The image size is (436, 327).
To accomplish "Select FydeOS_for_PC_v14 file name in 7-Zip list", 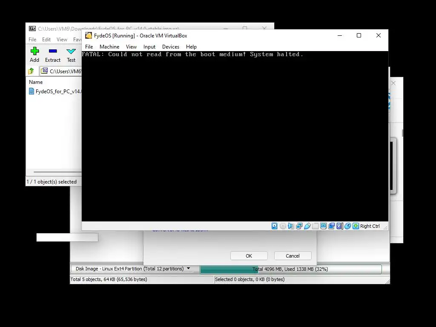I will (x=58, y=91).
